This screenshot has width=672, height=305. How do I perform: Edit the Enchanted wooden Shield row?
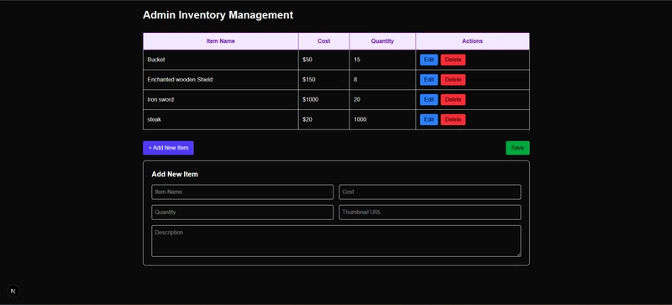point(428,79)
